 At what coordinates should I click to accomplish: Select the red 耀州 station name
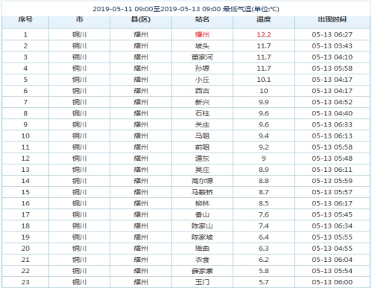202,34
